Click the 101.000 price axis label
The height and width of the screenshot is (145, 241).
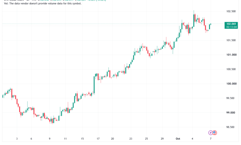click(x=231, y=55)
